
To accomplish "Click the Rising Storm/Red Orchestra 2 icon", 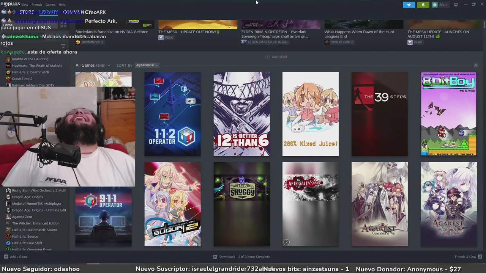I will pyautogui.click(x=8, y=190).
